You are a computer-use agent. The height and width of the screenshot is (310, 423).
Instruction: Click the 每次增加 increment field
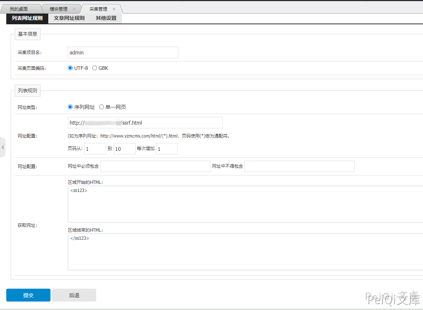(167, 149)
